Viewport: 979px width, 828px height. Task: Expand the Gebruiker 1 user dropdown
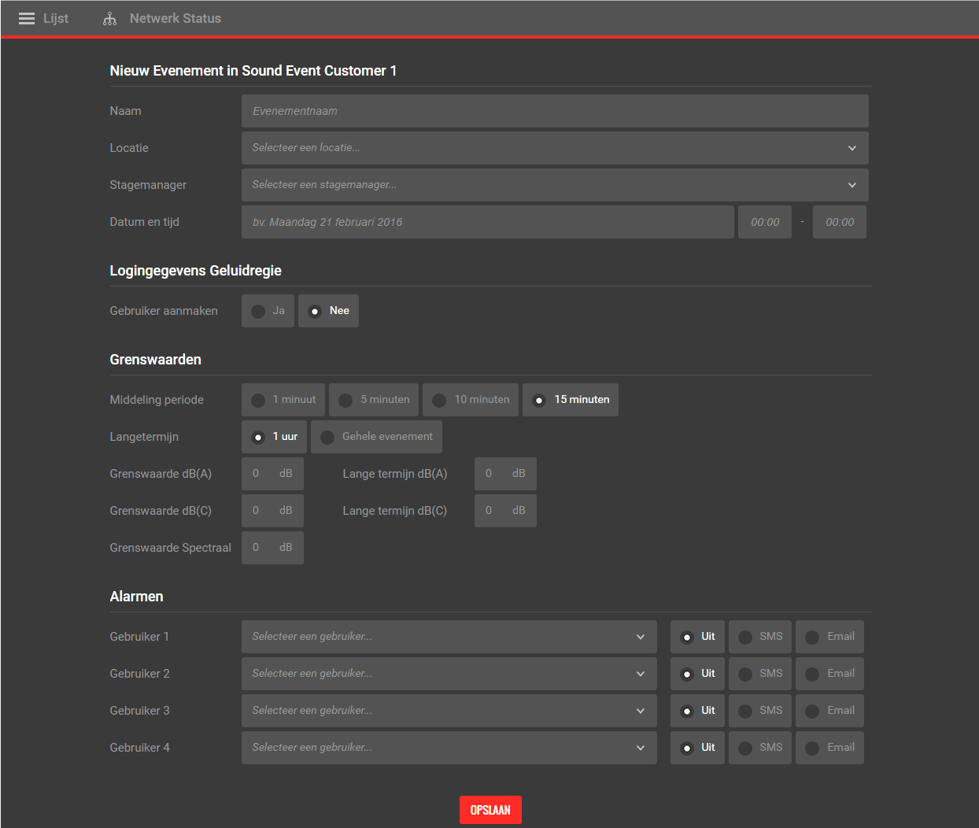click(x=449, y=637)
